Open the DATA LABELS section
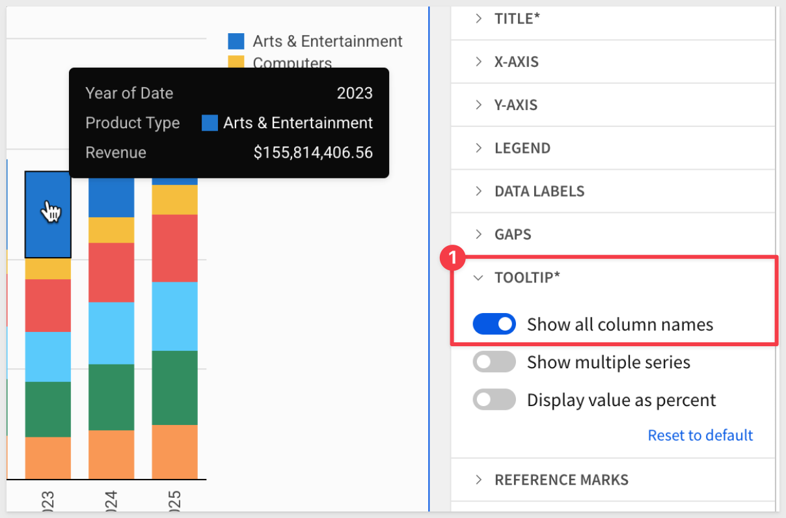786x518 pixels. coord(539,191)
